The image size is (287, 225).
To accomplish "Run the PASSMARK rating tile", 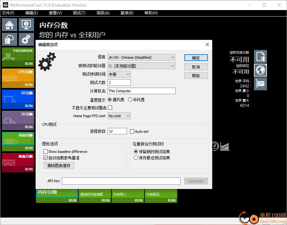I will [x=18, y=57].
